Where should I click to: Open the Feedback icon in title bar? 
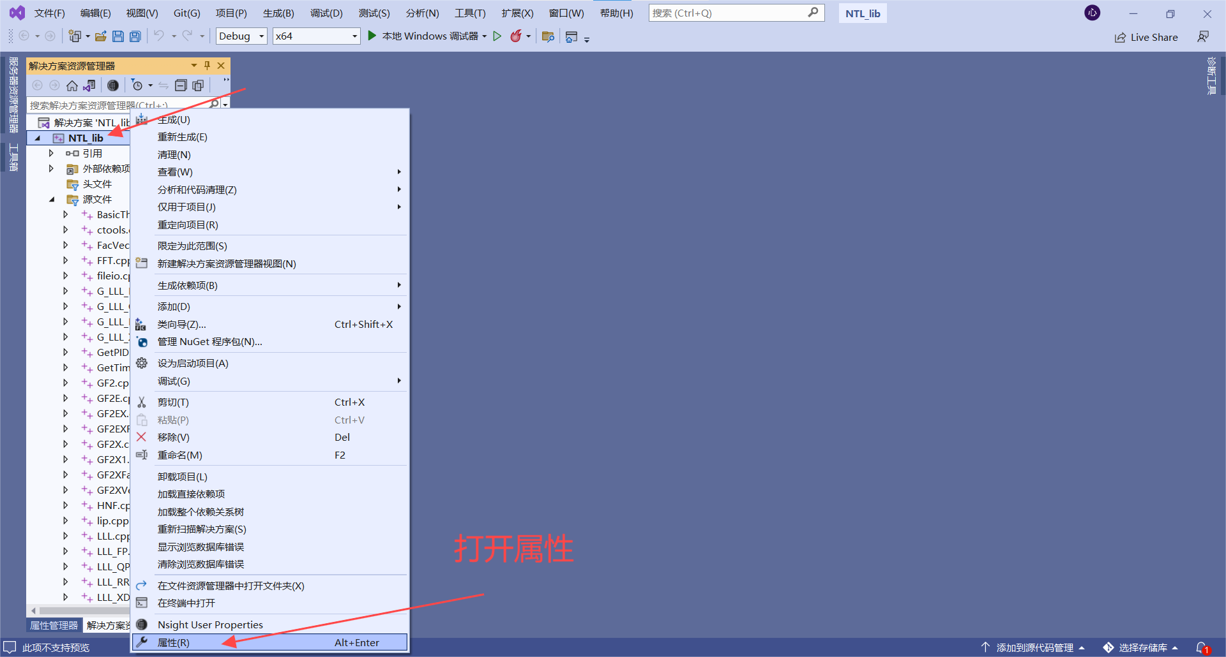[1203, 37]
